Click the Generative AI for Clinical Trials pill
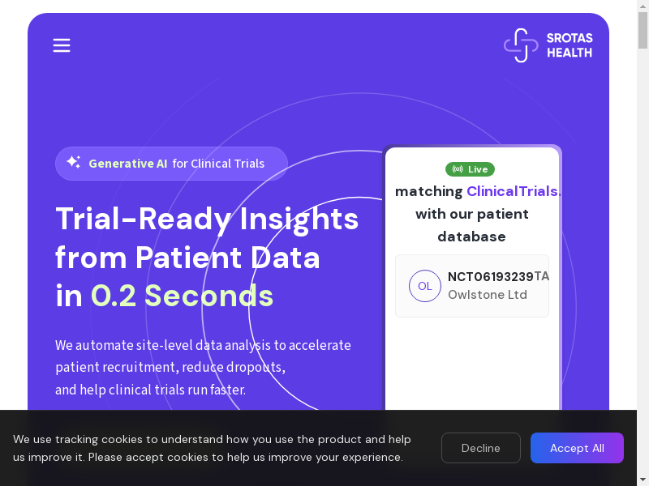 (171, 164)
